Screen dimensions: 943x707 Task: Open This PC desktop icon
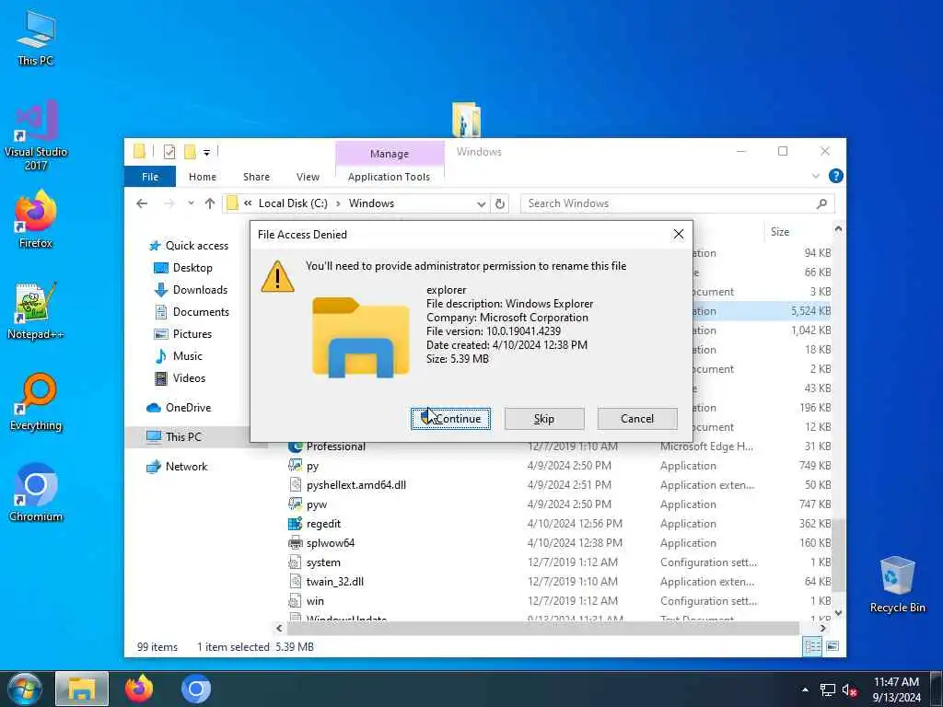click(x=36, y=39)
